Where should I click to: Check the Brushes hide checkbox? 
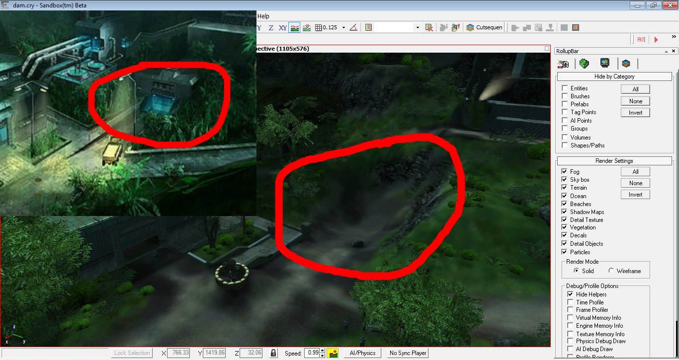click(565, 96)
